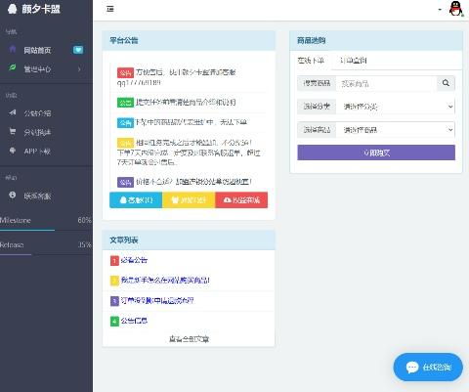Screen dimensions: 469x392
Task: Click the 选择分类 field label
Action: point(317,107)
